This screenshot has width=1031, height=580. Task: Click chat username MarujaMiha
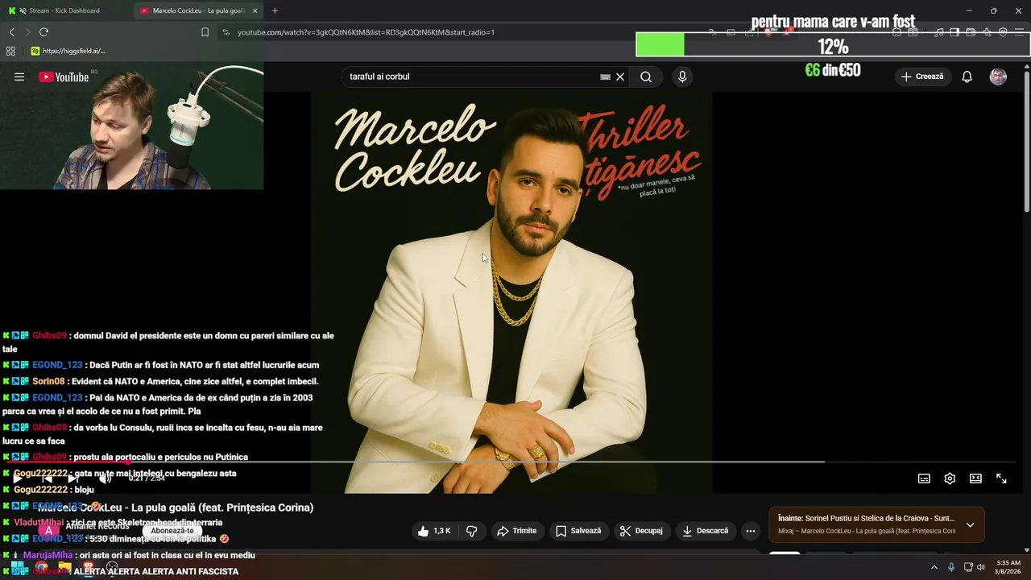(x=48, y=555)
